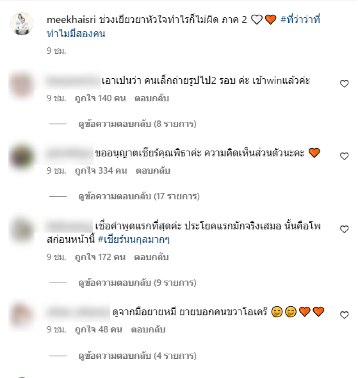
Task: Expand the 4 replies thread
Action: [x=137, y=356]
